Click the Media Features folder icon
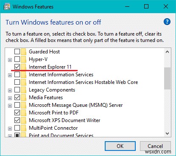The width and height of the screenshot is (176, 156). click(x=23, y=97)
